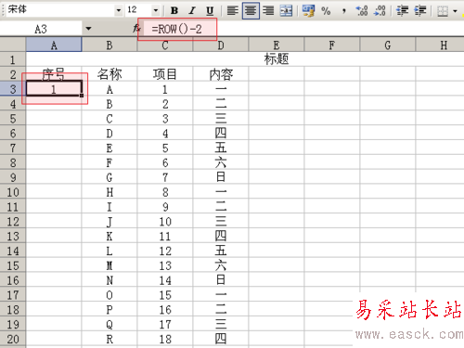Apply Comma style format
464x348 pixels.
point(344,11)
